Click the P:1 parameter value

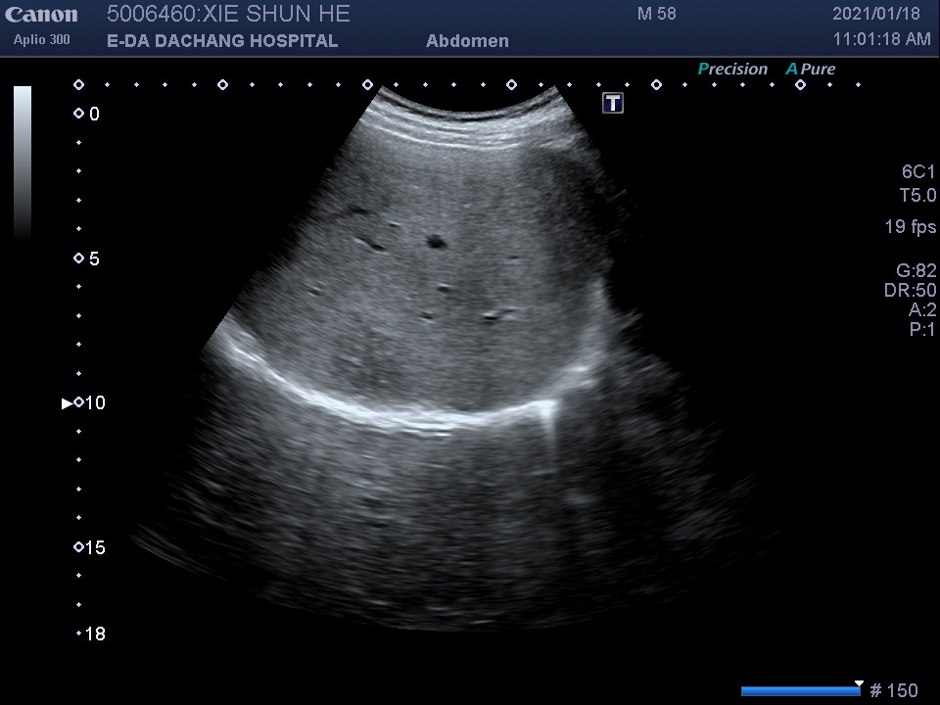point(922,329)
